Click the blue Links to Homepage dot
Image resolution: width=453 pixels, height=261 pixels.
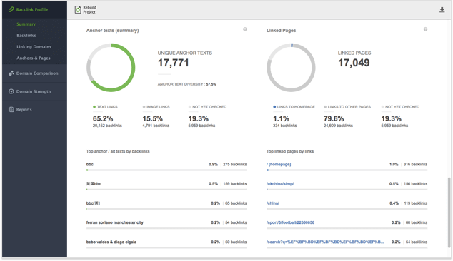click(274, 107)
